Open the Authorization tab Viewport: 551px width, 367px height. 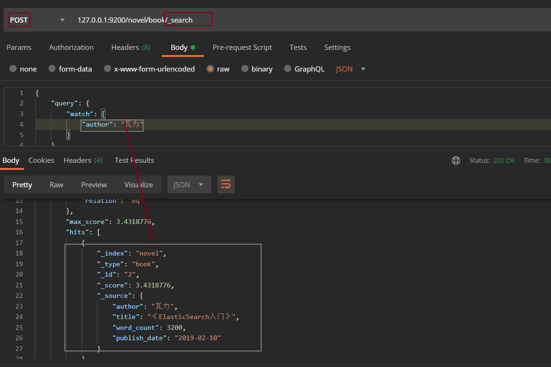[71, 48]
